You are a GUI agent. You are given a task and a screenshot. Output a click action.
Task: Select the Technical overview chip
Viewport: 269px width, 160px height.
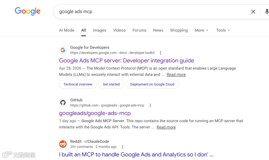click(78, 84)
